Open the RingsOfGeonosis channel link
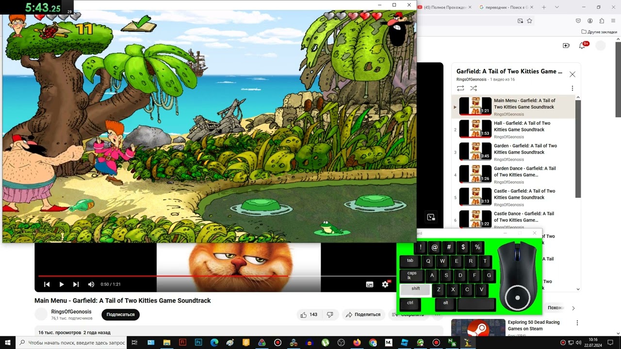Image resolution: width=621 pixels, height=349 pixels. click(x=71, y=312)
